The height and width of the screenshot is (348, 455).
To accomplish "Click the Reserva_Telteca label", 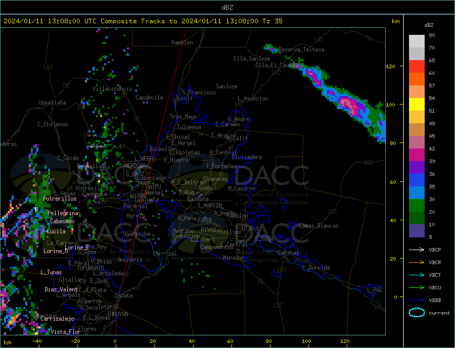I will tap(301, 49).
